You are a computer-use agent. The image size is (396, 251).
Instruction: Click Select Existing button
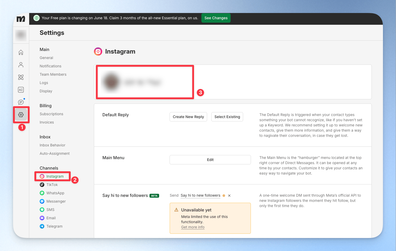click(227, 117)
